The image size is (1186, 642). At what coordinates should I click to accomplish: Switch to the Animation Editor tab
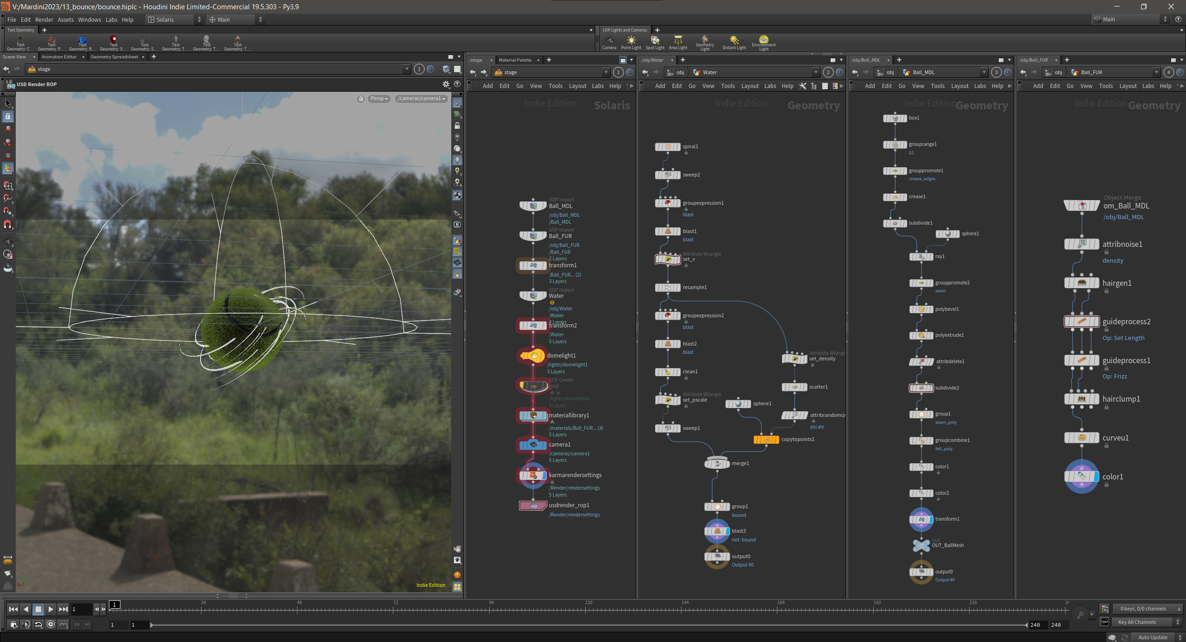click(x=59, y=57)
